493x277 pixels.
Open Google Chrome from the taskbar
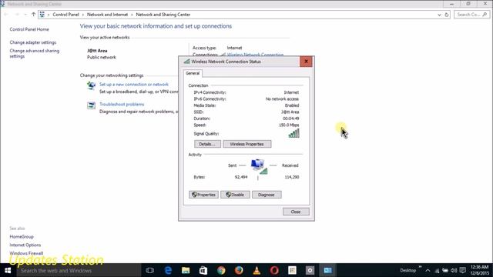(221, 270)
